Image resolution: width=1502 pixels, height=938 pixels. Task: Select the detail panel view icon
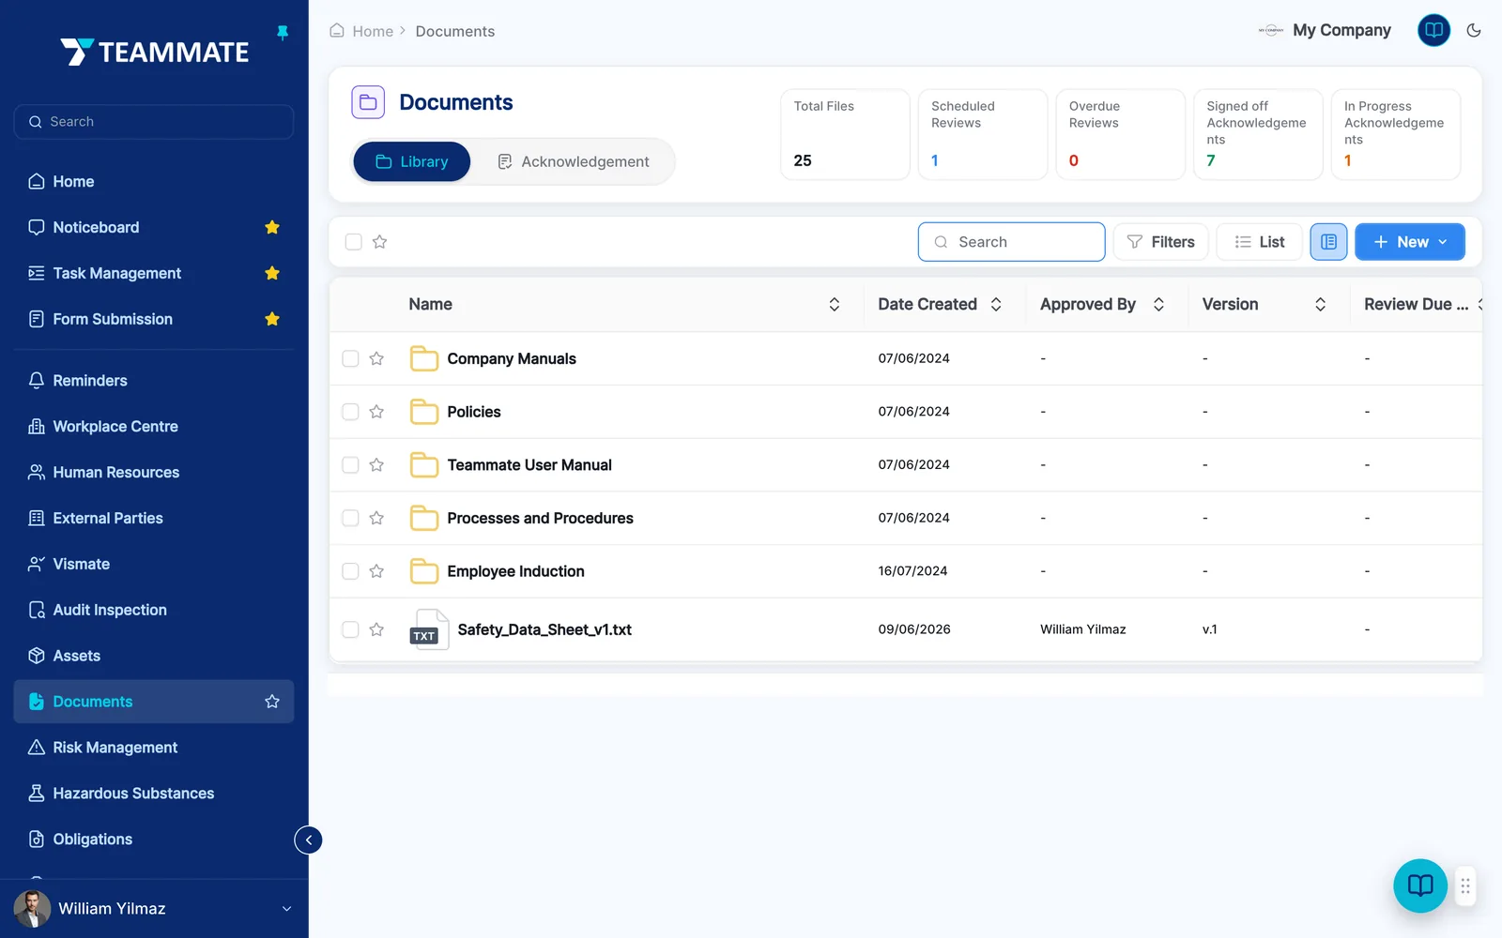coord(1328,242)
